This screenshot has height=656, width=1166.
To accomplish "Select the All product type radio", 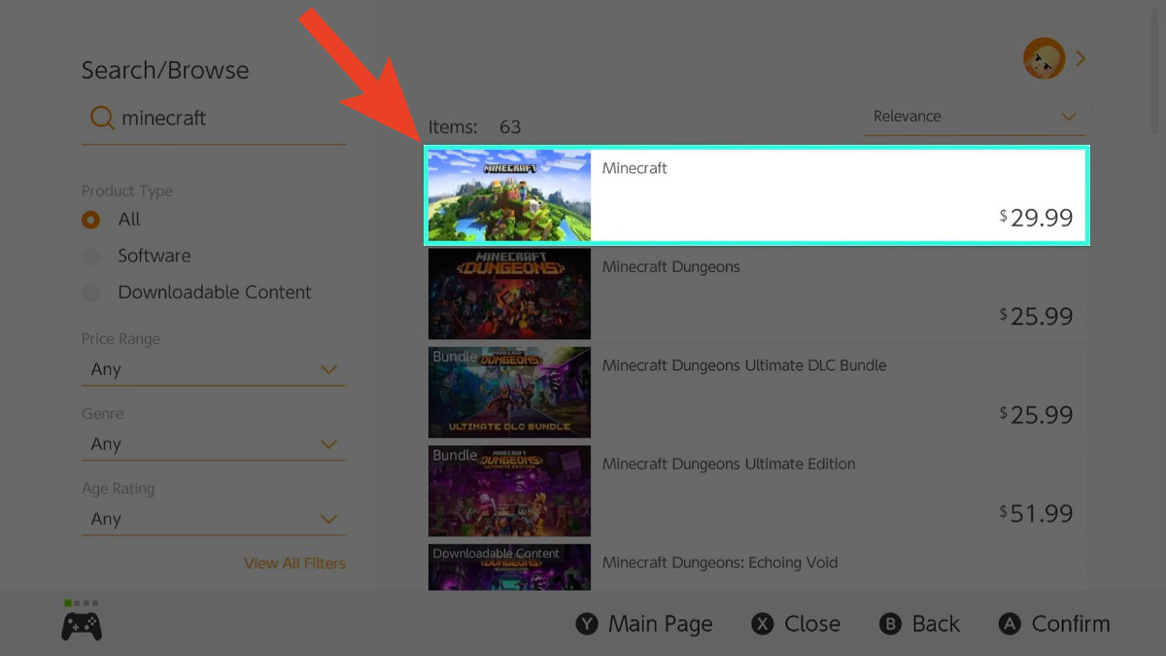I will tap(91, 220).
